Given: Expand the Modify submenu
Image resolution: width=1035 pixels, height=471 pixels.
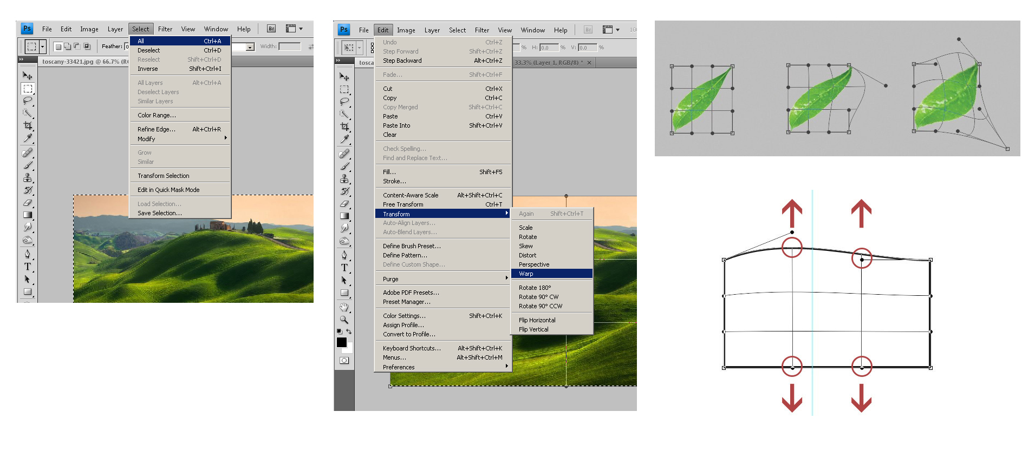Looking at the screenshot, I should 180,139.
